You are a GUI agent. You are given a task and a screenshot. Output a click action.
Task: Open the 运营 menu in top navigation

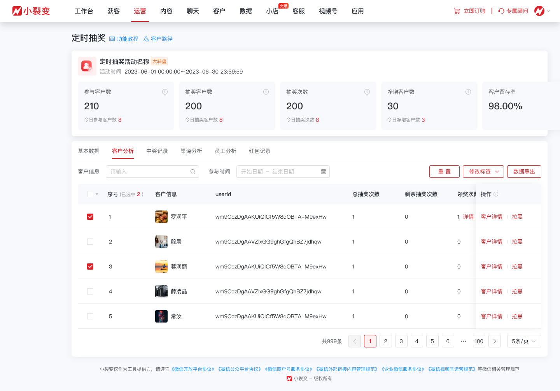[140, 11]
